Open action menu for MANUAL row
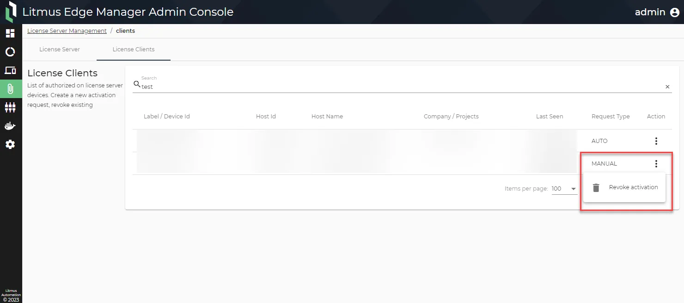Screen dimensions: 684x303 click(x=656, y=164)
